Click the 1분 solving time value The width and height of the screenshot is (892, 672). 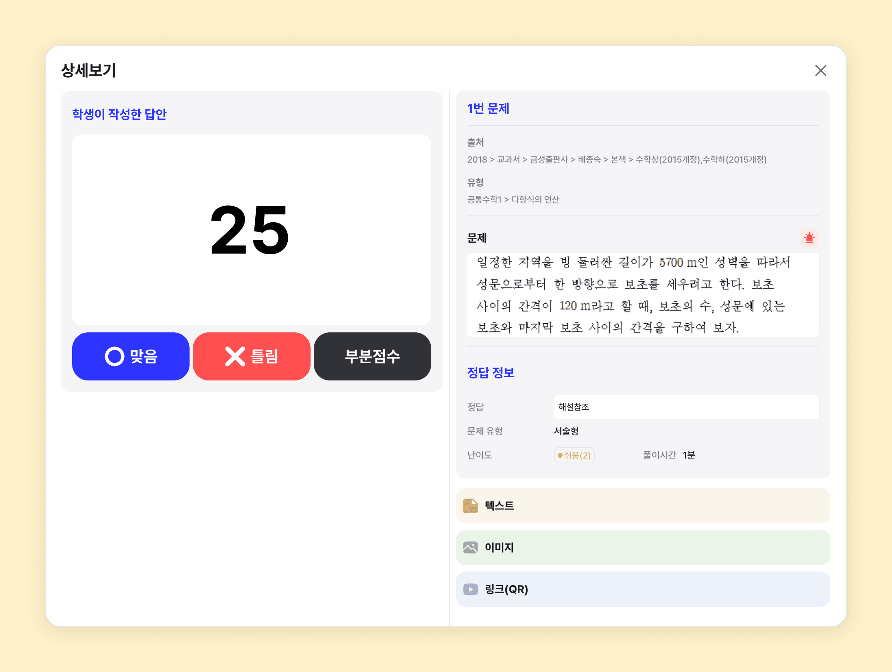pos(689,455)
